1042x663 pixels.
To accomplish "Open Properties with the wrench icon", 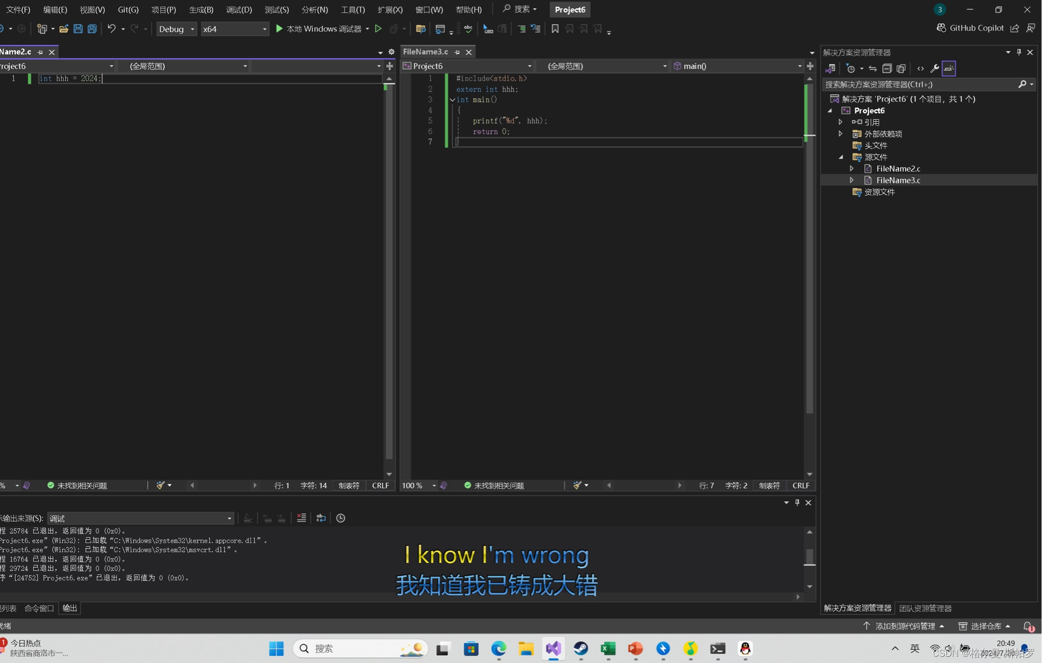I will point(935,68).
